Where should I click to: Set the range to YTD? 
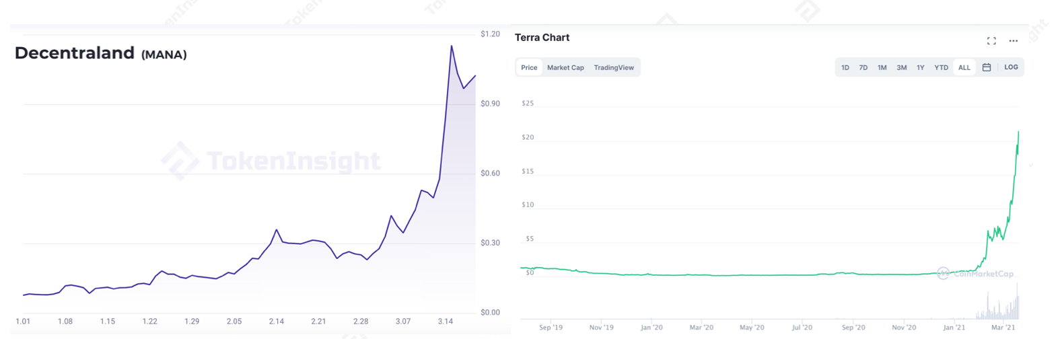point(941,67)
